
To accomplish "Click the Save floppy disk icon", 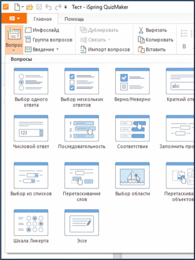I will [x=39, y=7].
